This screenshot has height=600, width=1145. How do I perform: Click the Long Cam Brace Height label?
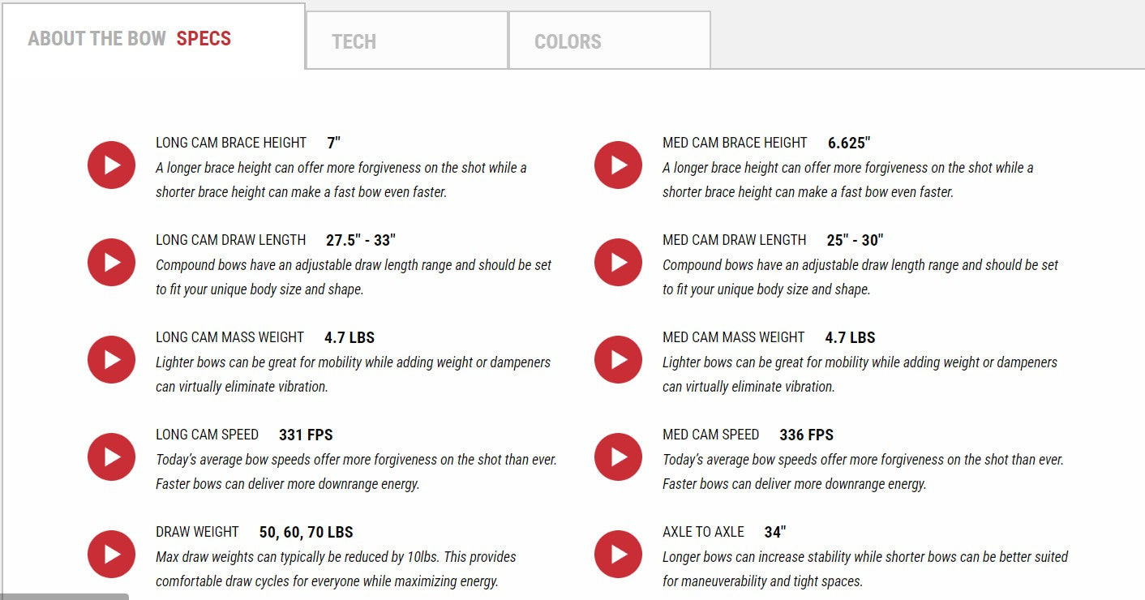pyautogui.click(x=231, y=143)
